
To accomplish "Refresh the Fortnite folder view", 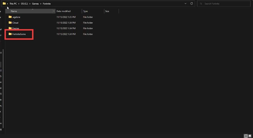I will pyautogui.click(x=191, y=4).
